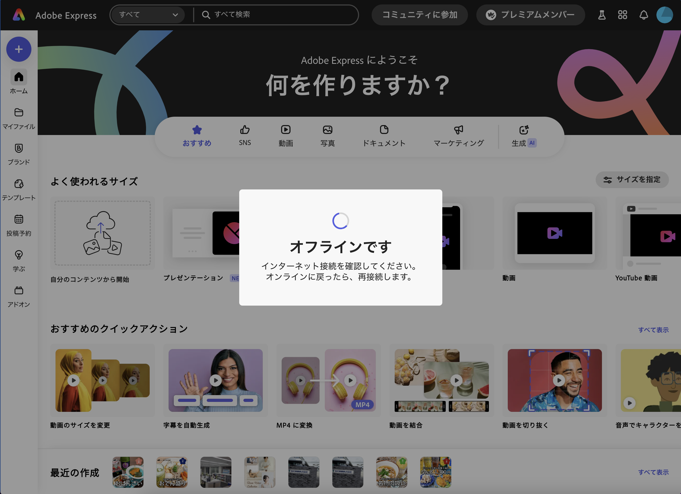Open the apps grid icon in the header

coord(622,15)
